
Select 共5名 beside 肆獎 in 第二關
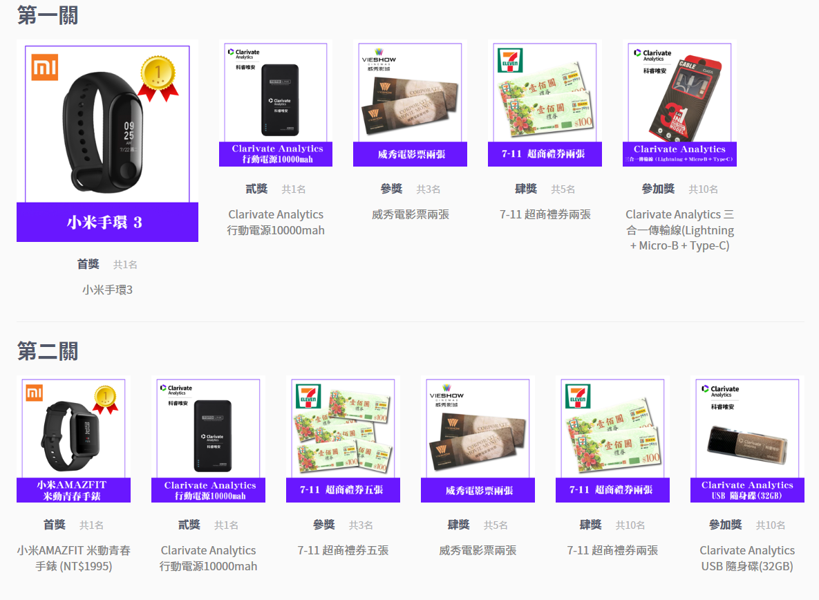(496, 525)
